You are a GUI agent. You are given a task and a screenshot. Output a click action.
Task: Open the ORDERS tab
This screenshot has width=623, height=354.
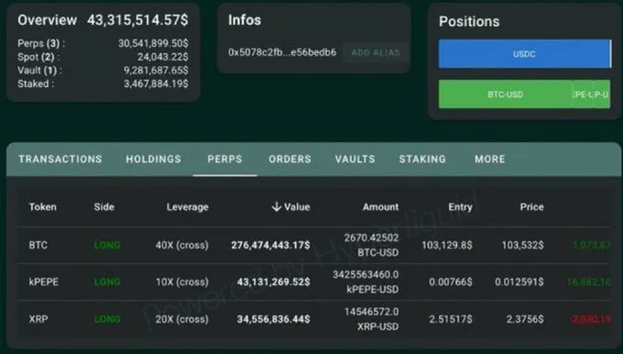coord(290,159)
